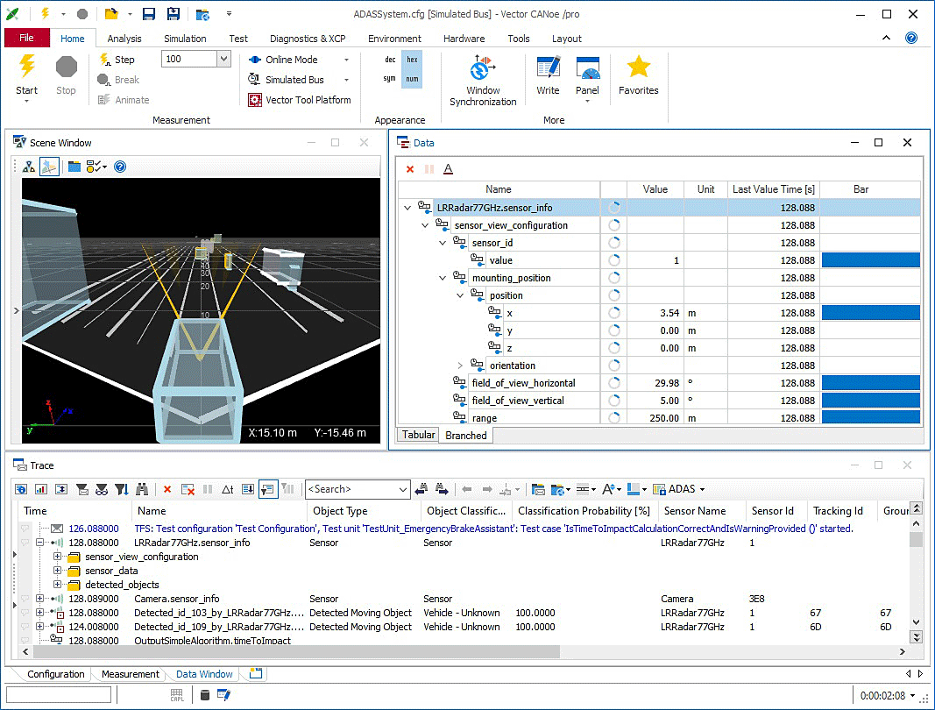Open the Diagnostics & XCP ribbon tab
This screenshot has height=710, width=935.
[307, 39]
